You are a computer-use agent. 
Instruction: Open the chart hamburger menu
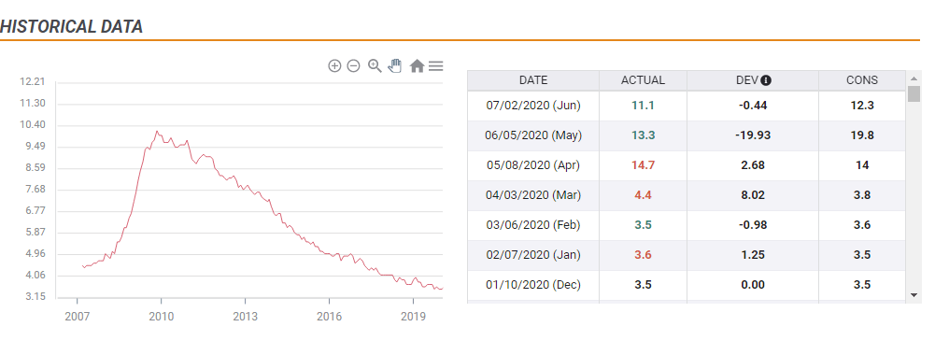click(x=436, y=66)
